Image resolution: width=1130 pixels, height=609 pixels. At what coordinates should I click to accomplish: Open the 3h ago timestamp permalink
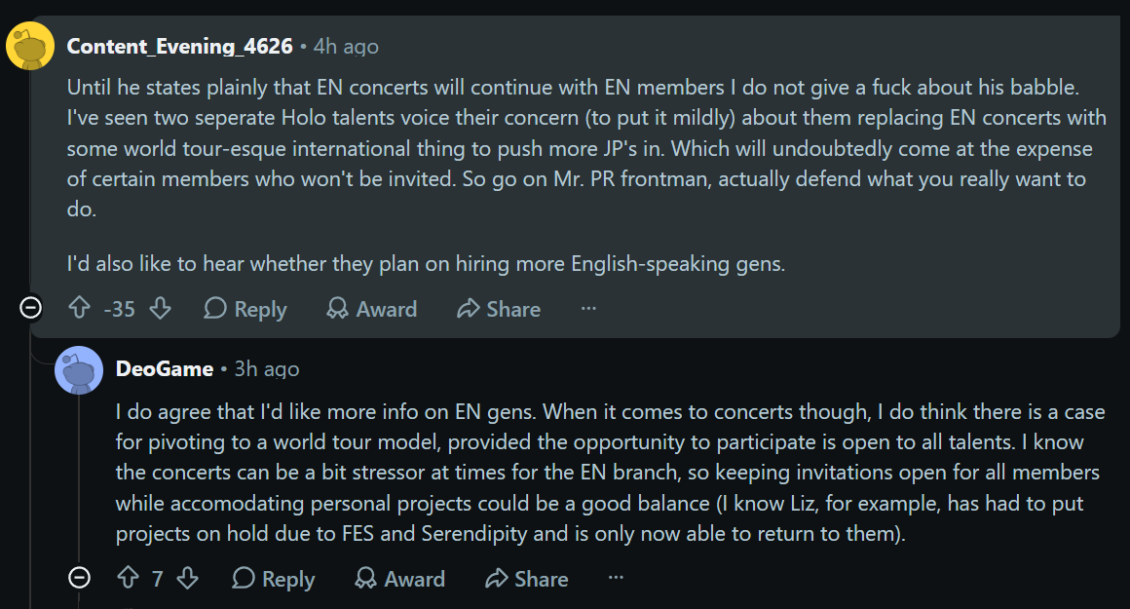267,369
